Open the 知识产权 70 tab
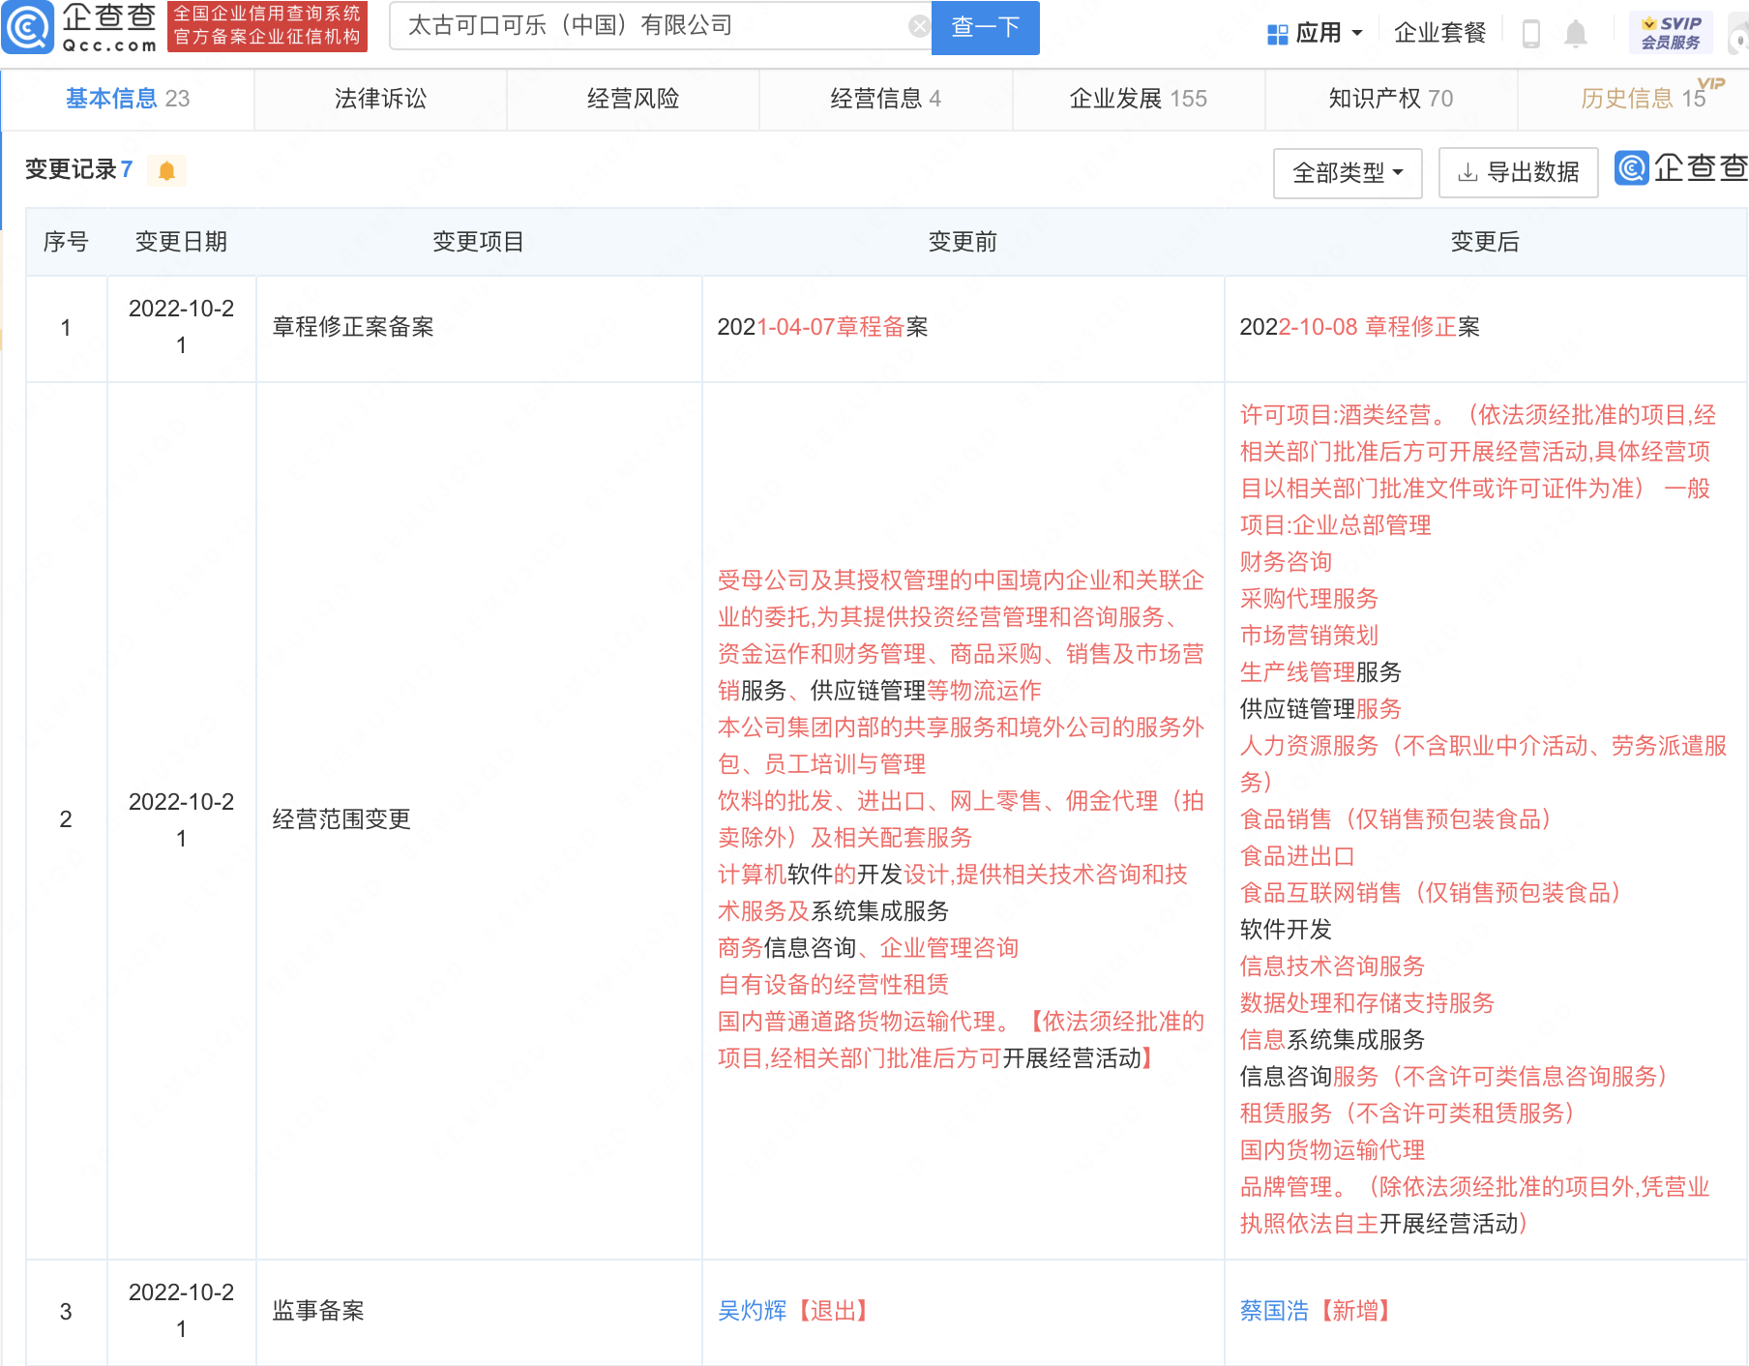1749x1366 pixels. tap(1390, 99)
